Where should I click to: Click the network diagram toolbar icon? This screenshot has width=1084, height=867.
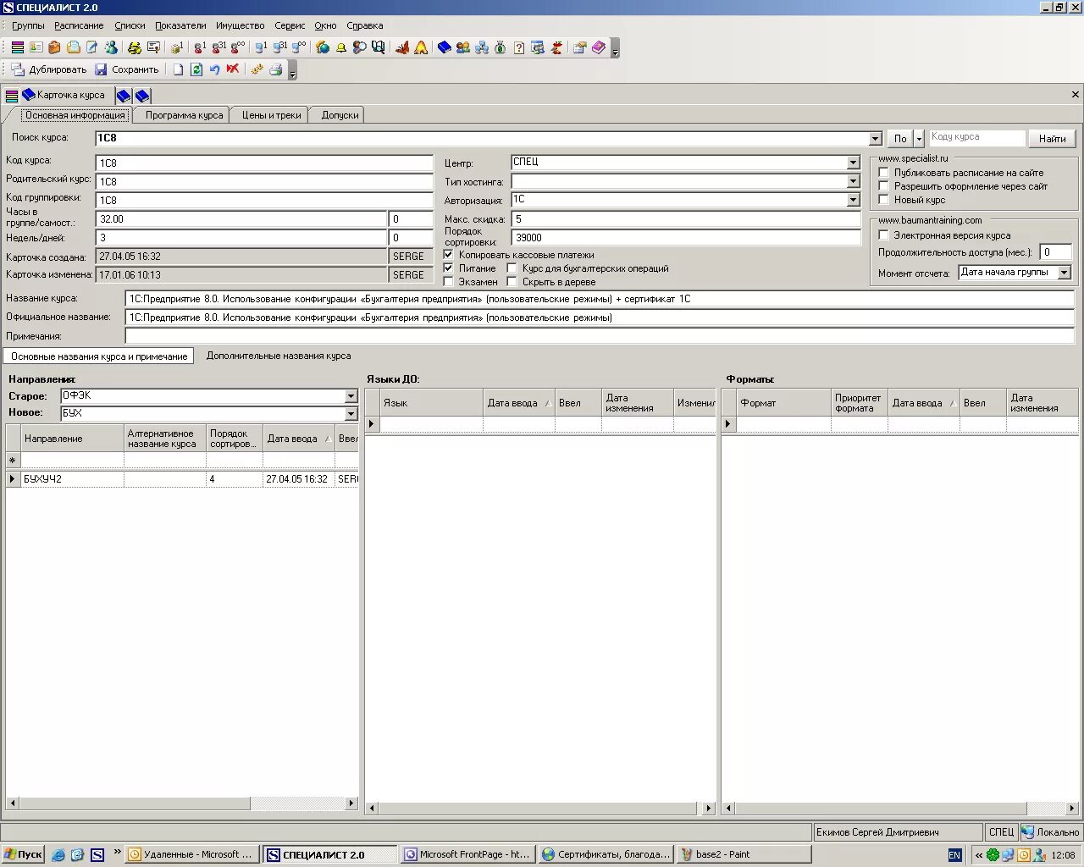481,47
